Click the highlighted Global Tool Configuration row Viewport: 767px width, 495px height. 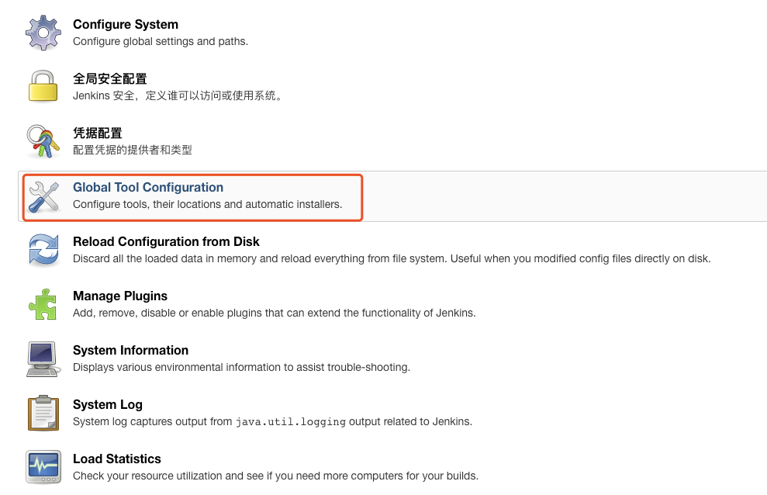tap(192, 197)
